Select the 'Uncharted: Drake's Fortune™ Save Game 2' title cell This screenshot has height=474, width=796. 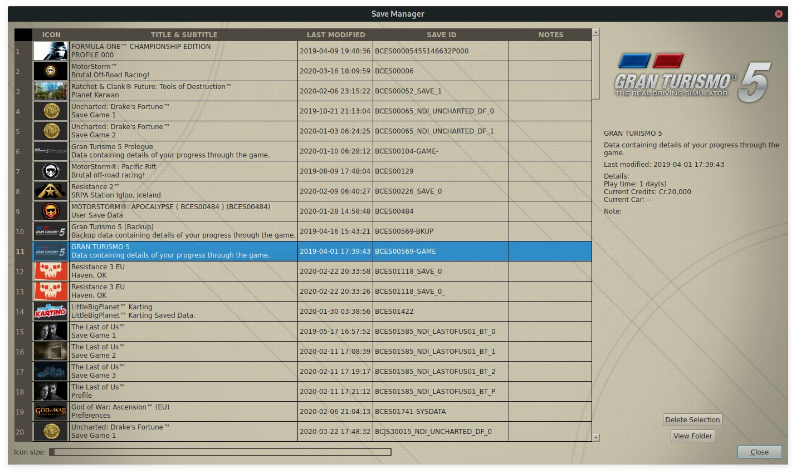point(184,131)
